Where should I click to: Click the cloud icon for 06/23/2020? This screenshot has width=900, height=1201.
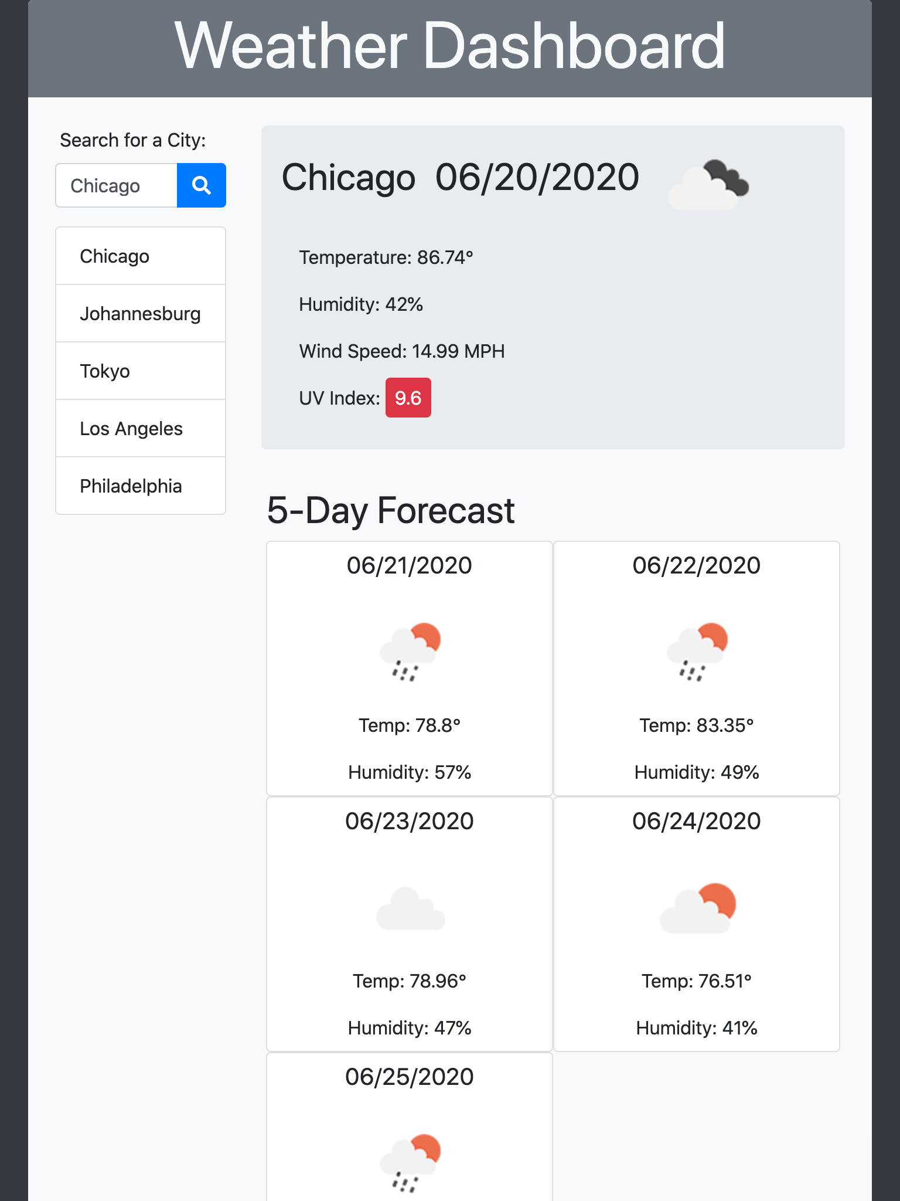410,908
